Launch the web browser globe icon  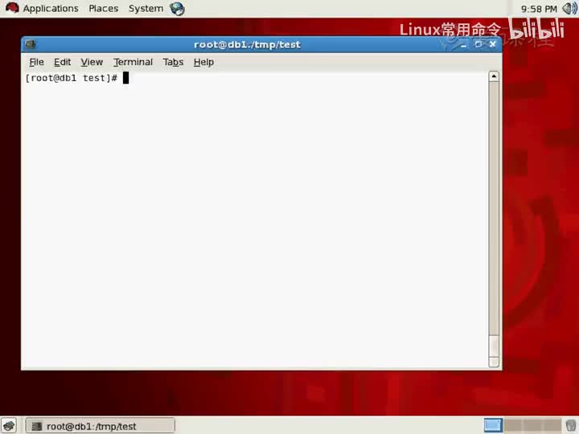click(x=177, y=9)
